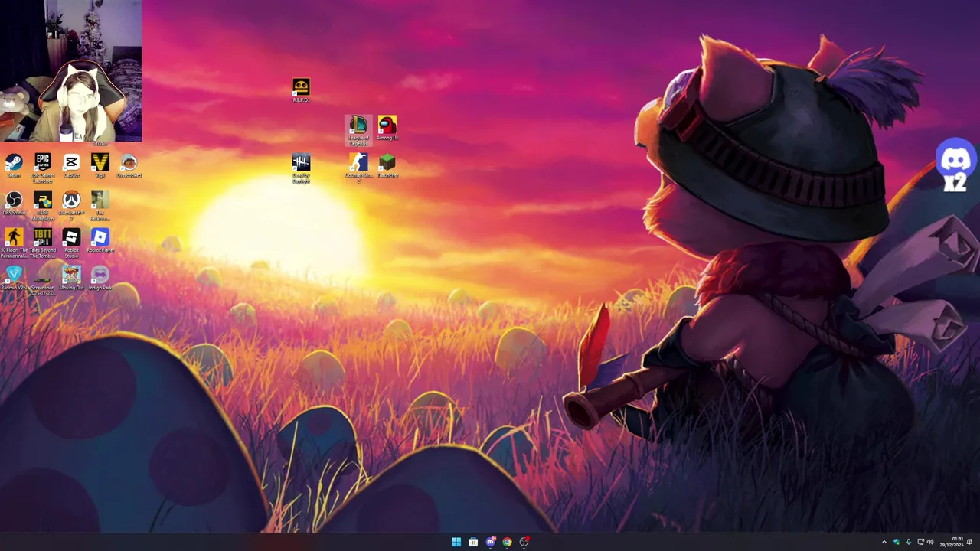Open the notification bell on the taskbar
The width and height of the screenshot is (980, 551).
(969, 542)
